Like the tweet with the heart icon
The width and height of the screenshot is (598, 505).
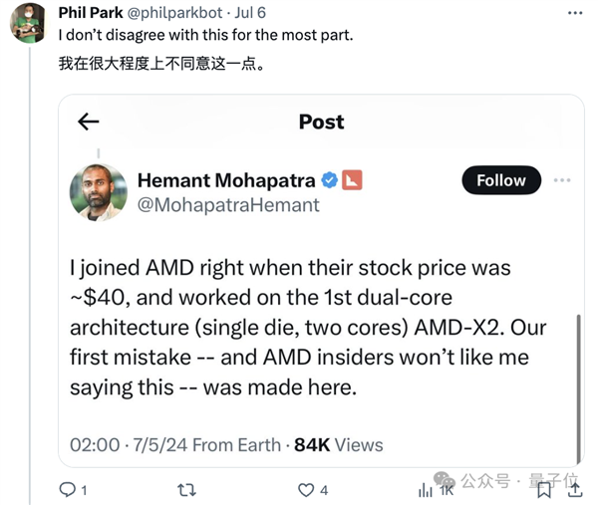[307, 489]
